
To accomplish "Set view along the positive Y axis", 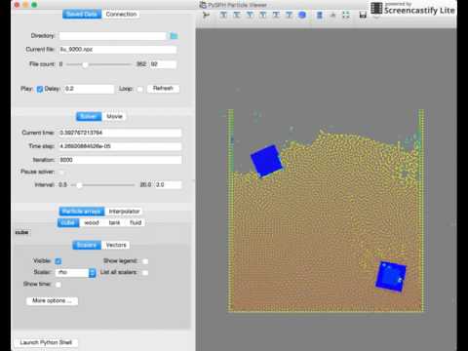I will pyautogui.click(x=250, y=15).
